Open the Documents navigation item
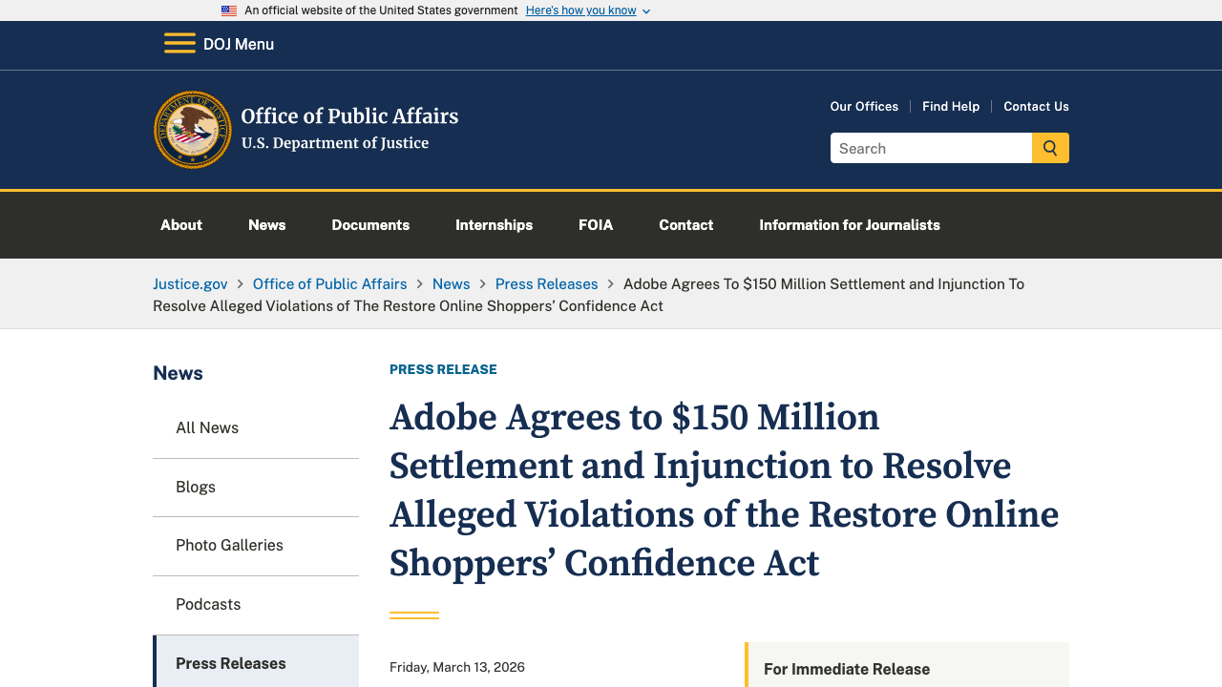 (370, 225)
